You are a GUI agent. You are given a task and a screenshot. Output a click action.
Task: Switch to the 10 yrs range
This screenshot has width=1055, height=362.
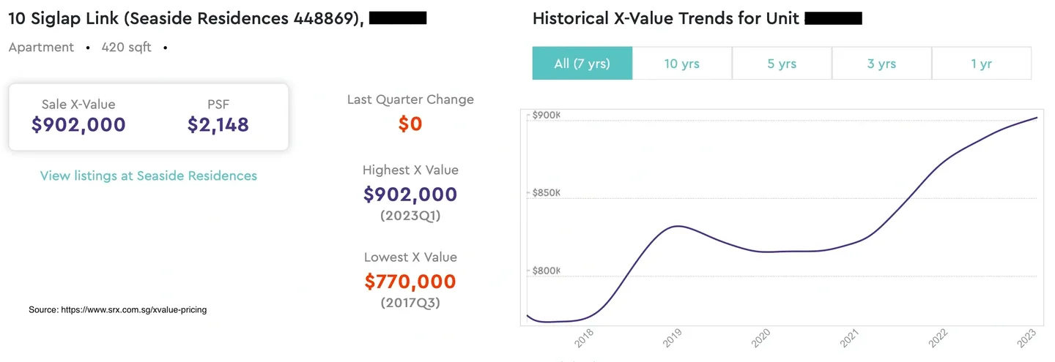(x=681, y=64)
